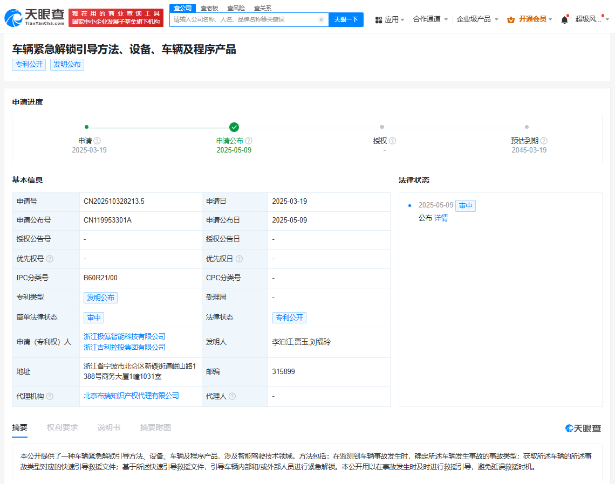Open the 说明书 tab
Image resolution: width=615 pixels, height=484 pixels.
point(108,427)
